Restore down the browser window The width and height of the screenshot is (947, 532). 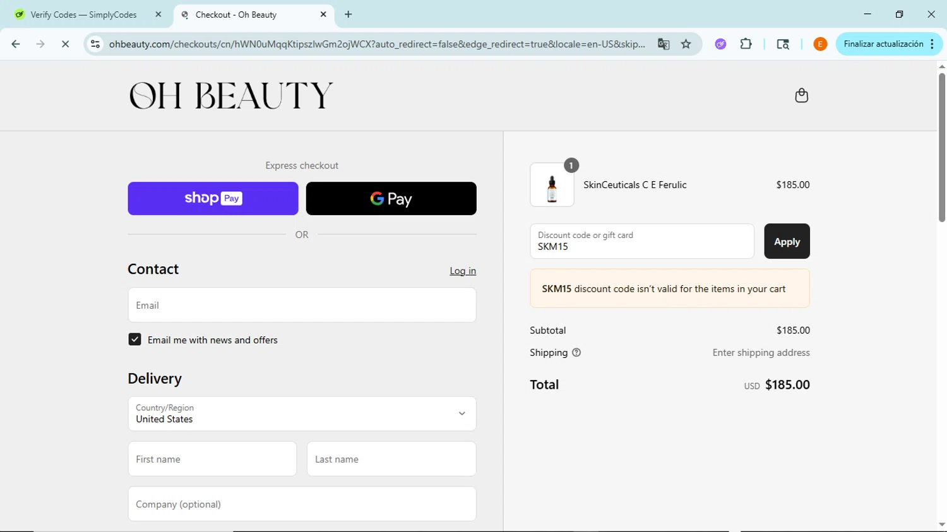pyautogui.click(x=899, y=14)
